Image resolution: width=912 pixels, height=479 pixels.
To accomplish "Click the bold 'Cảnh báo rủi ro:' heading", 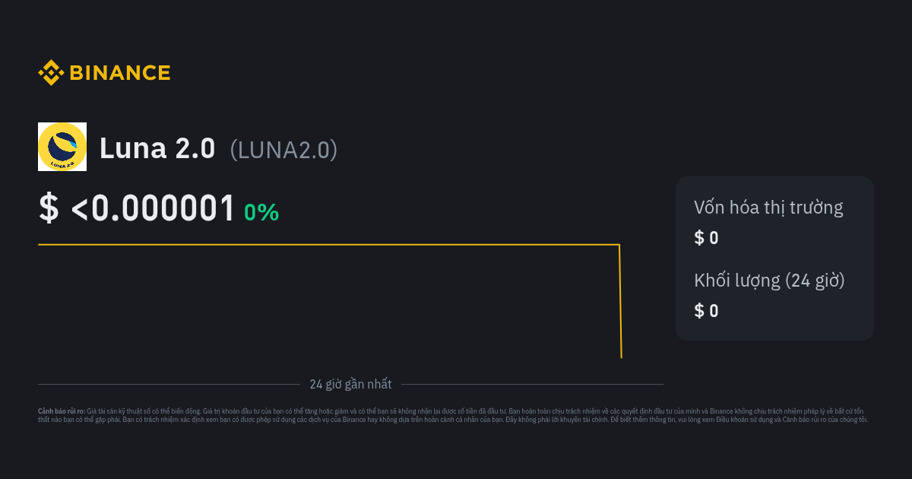I will [x=62, y=411].
